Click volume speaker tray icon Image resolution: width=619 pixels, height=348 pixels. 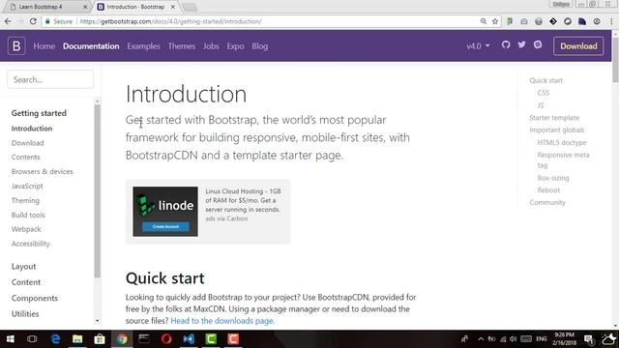[514, 339]
